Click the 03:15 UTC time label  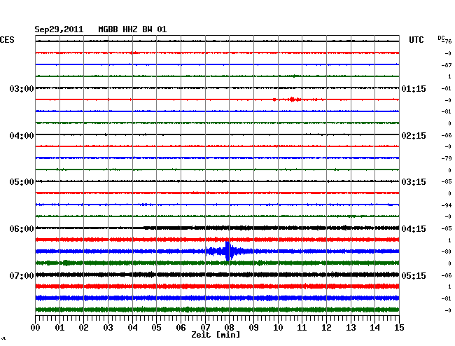pyautogui.click(x=414, y=182)
